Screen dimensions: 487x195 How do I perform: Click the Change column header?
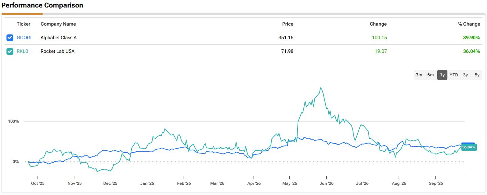pos(378,24)
